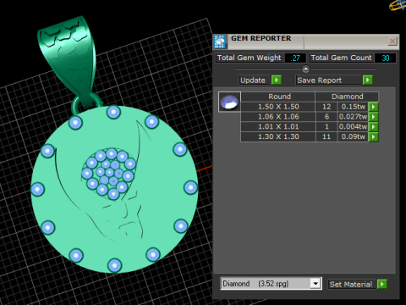Click the Total Gem Weight label
The image size is (406, 305).
point(249,58)
